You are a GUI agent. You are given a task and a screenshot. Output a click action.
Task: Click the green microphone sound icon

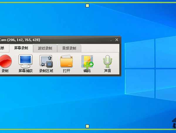108,61
